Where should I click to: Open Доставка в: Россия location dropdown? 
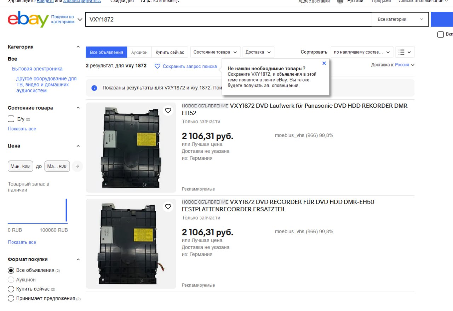point(393,65)
